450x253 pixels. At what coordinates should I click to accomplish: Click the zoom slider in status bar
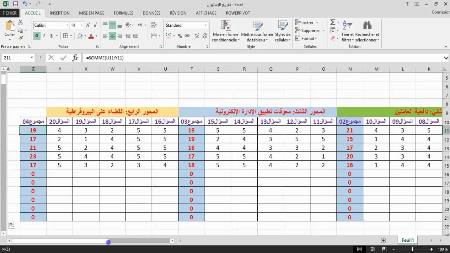pos(412,249)
